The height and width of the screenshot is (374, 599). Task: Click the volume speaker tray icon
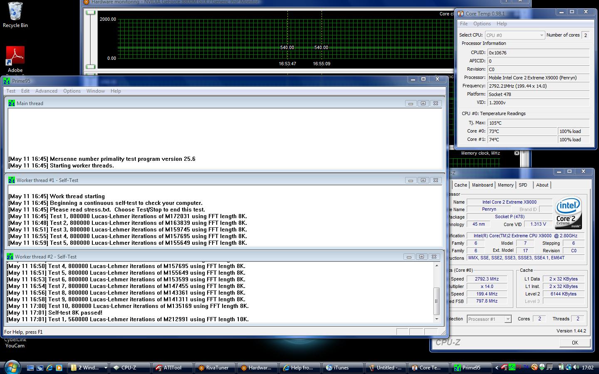tap(576, 367)
